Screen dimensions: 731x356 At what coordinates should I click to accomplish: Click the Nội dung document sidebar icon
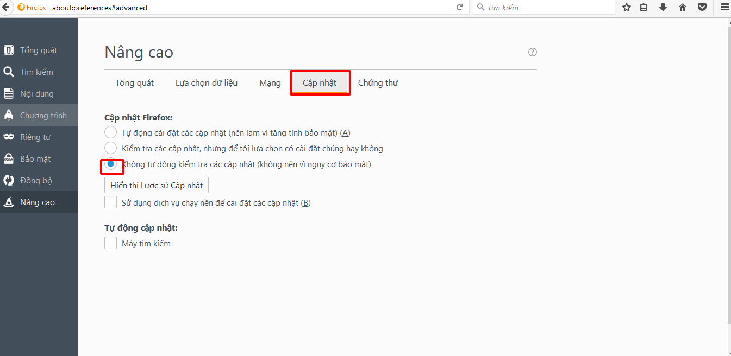pos(9,93)
